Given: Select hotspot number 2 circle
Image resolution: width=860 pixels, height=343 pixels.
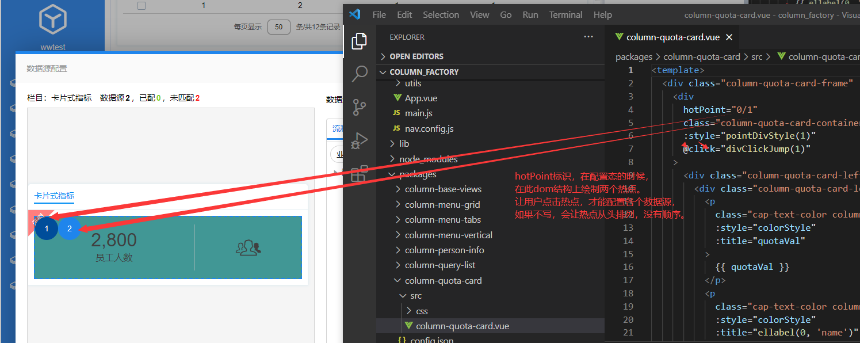Looking at the screenshot, I should click(70, 228).
